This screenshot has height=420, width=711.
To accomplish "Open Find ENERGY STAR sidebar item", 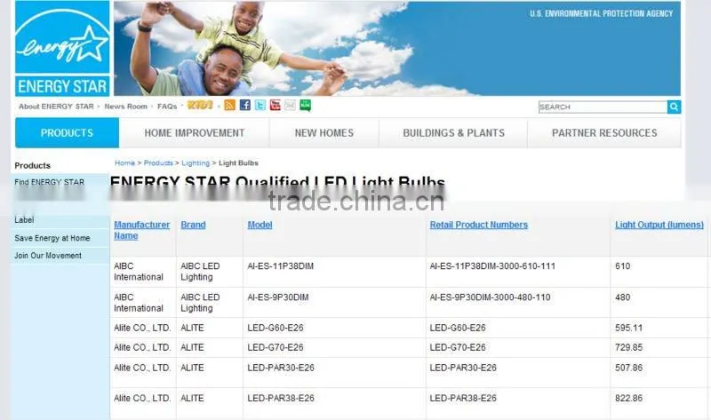I will click(x=50, y=182).
